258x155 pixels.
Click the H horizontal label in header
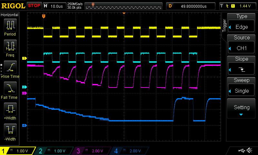tap(45, 6)
